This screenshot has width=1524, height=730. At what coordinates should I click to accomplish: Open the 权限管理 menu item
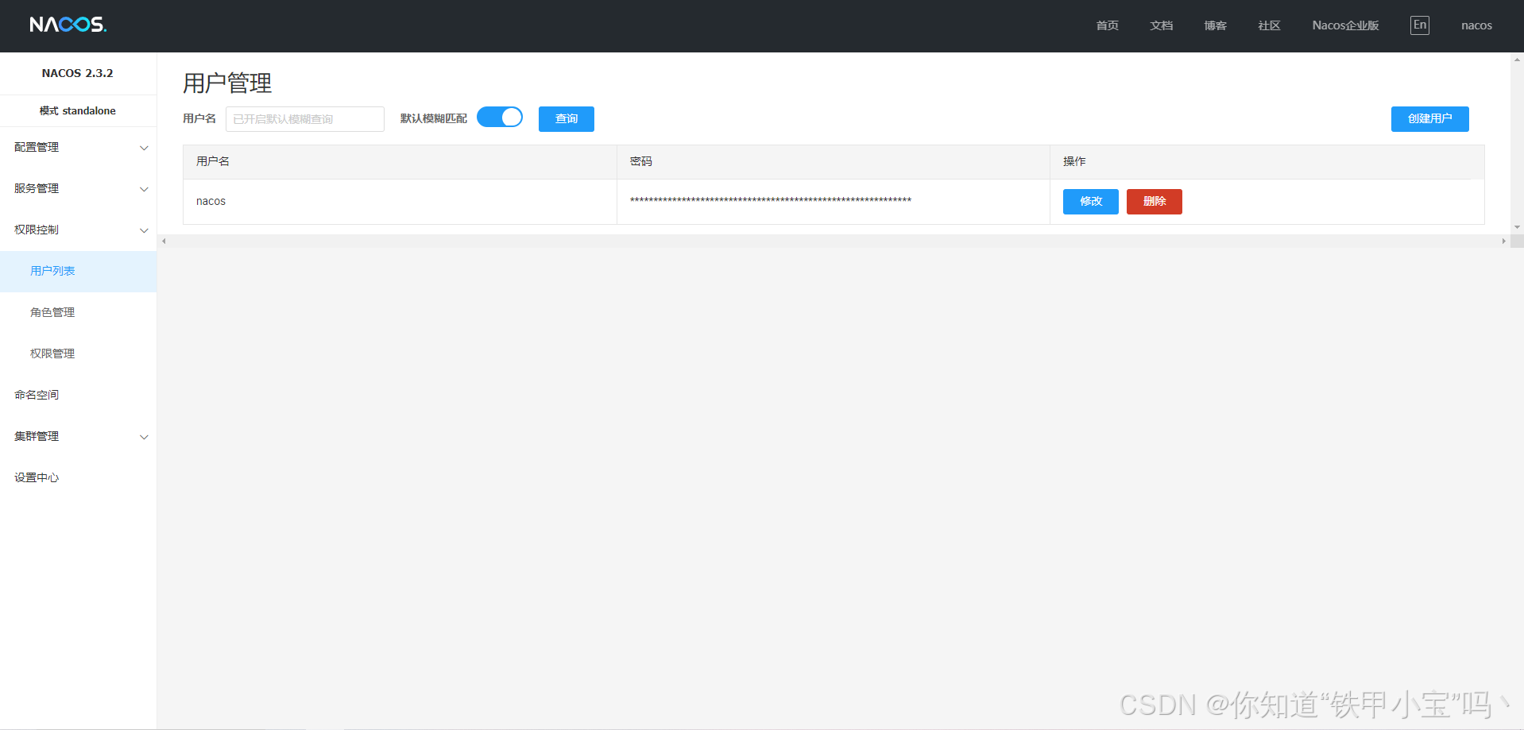78,354
